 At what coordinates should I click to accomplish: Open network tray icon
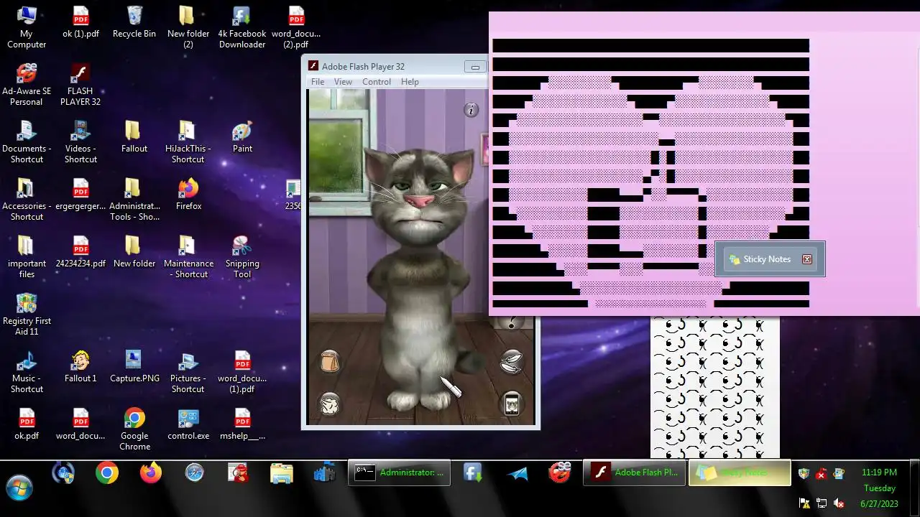pos(821,503)
